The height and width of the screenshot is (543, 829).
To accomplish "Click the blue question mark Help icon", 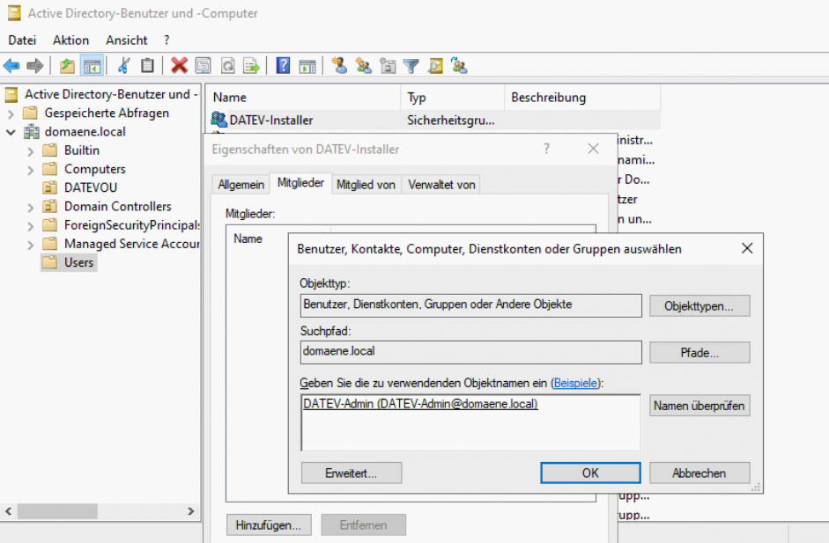I will point(283,66).
